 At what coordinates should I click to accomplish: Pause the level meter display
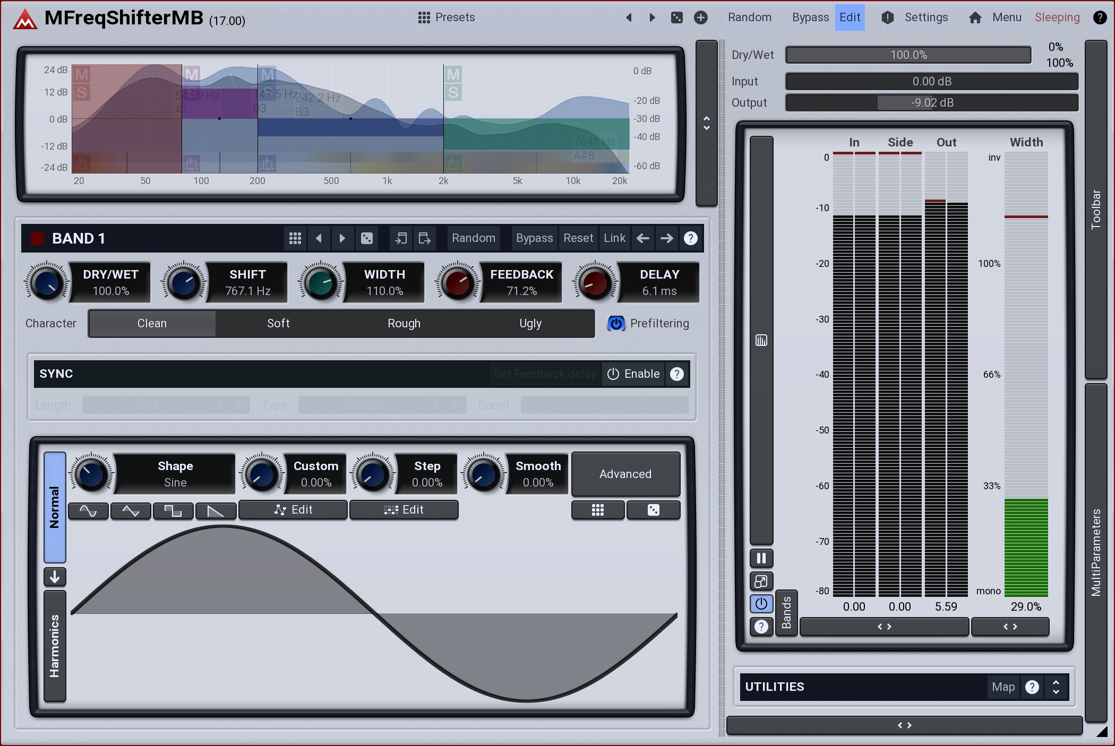click(761, 558)
